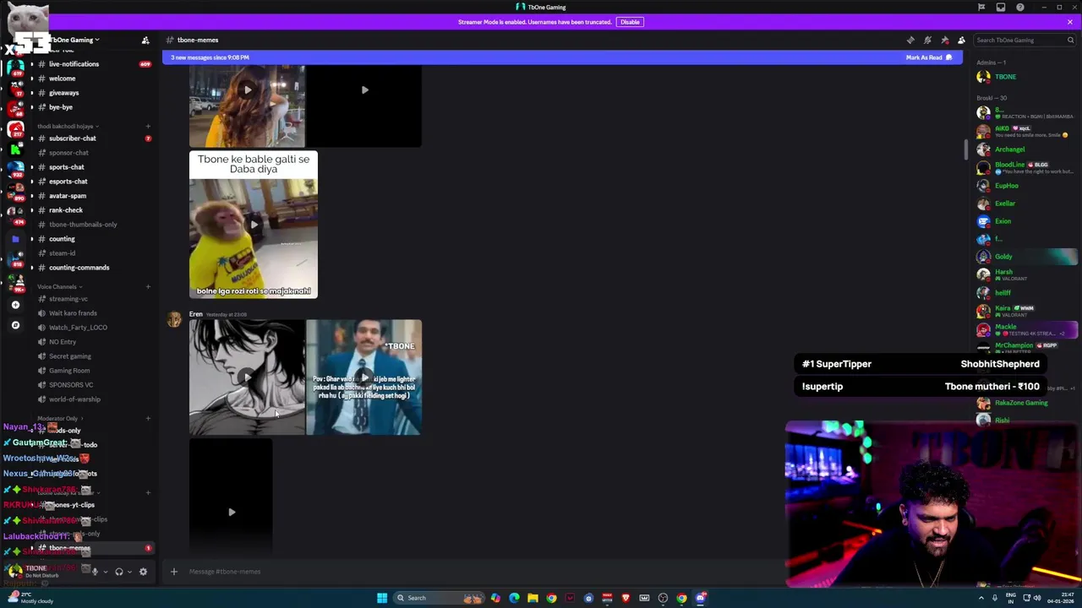Viewport: 1082px width, 608px height.
Task: Open Discord icon on taskbar
Action: 701,598
